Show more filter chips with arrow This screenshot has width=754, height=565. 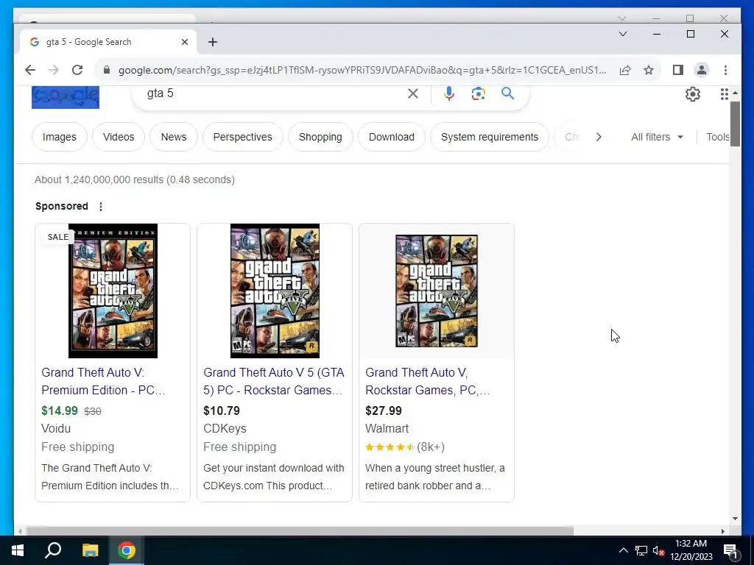coord(598,137)
